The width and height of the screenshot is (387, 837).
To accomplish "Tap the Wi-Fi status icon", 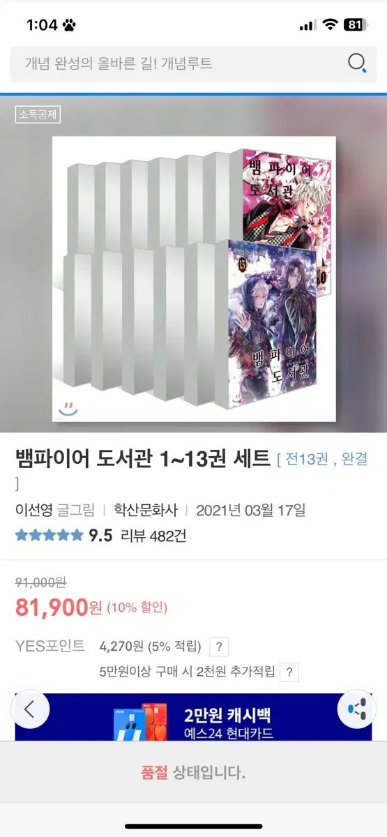I will tap(329, 24).
